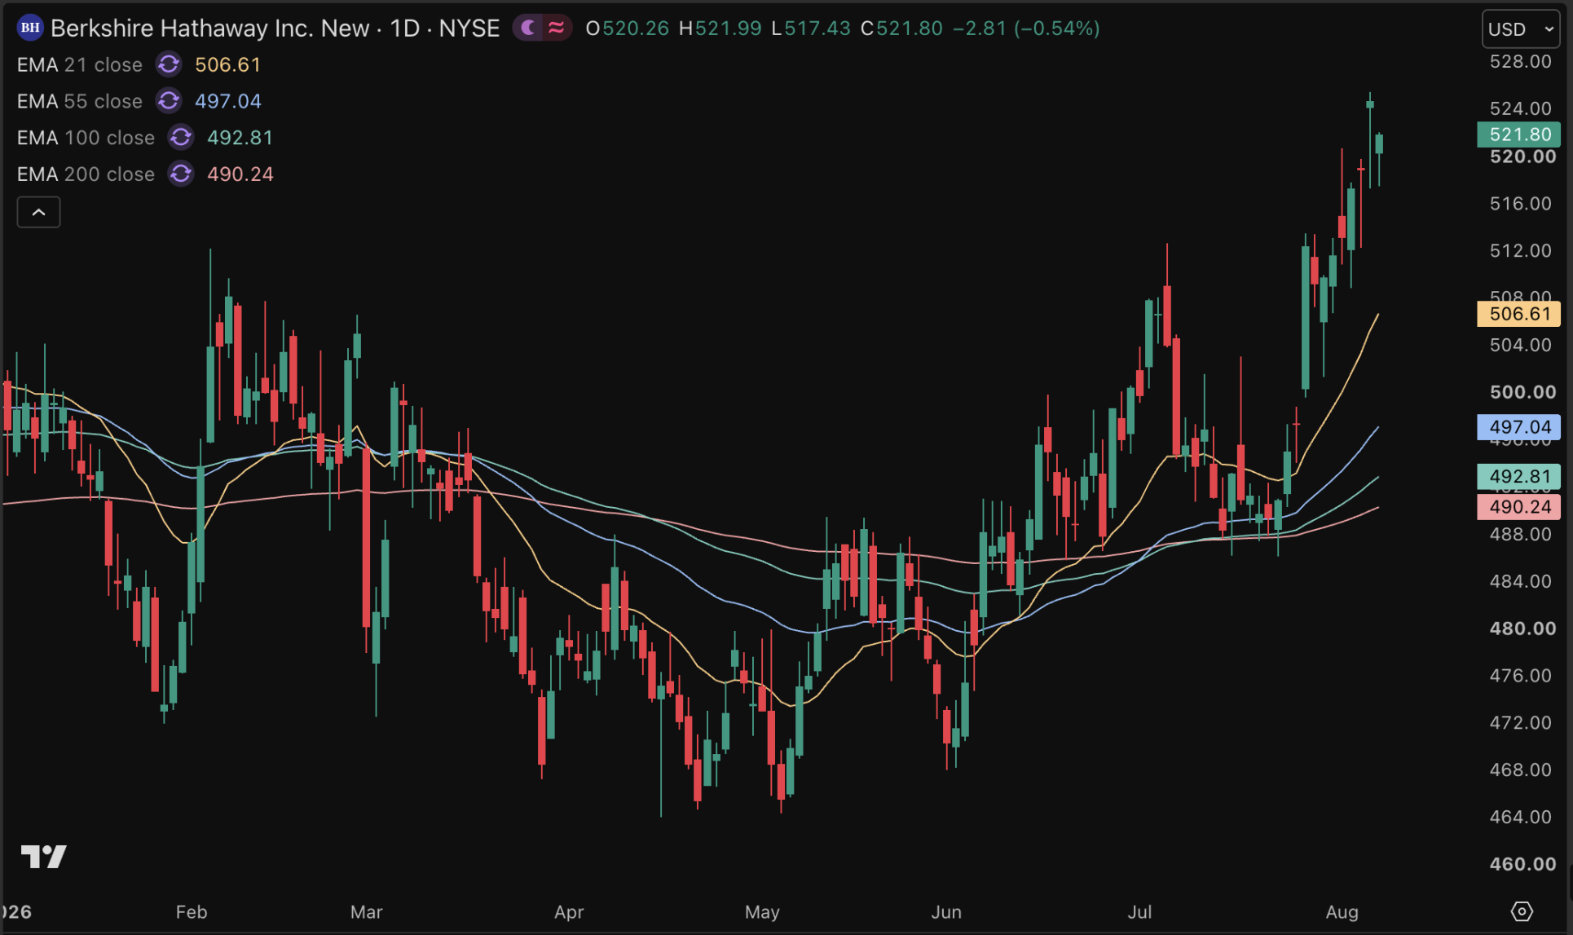Click the refresh icon beside EMA 21
This screenshot has height=935, width=1573.
(169, 64)
